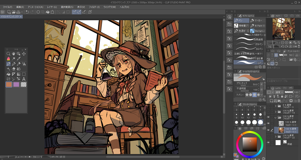Click the Undo arrow in command bar

(27, 12)
